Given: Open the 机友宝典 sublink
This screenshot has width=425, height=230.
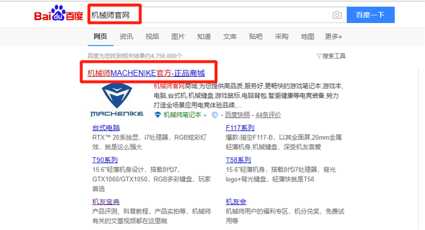Looking at the screenshot, I should [106, 202].
